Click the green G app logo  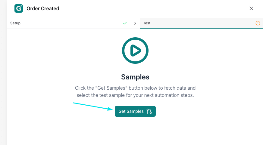tap(19, 8)
